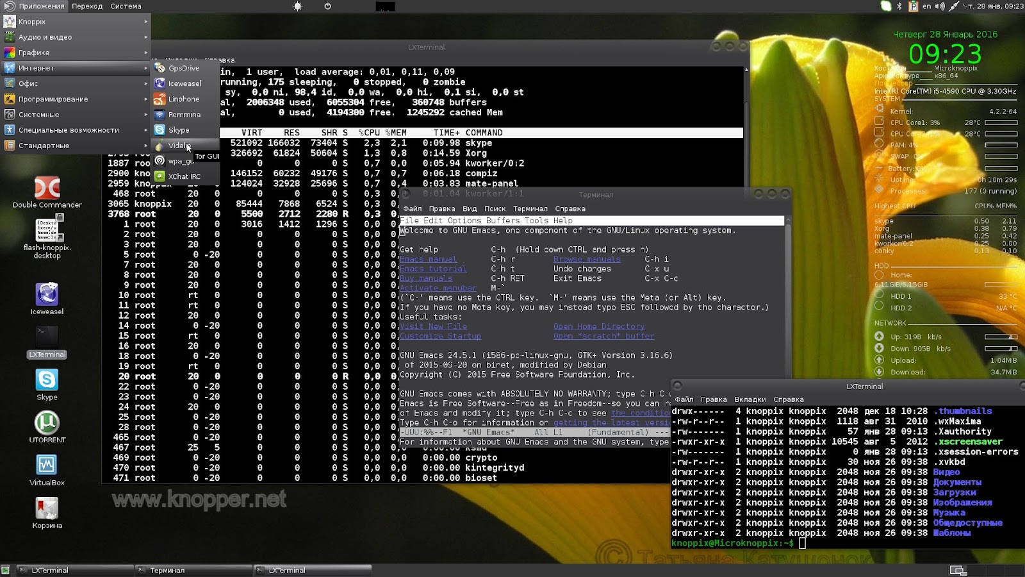Open Поиск menu in Терминал window

(x=495, y=208)
